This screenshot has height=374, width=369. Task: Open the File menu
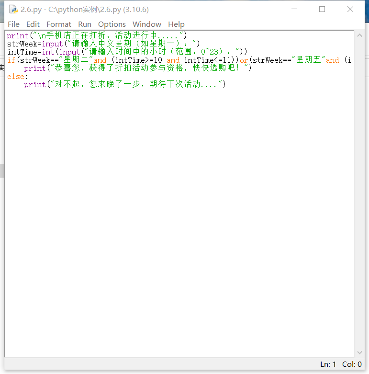coord(13,24)
